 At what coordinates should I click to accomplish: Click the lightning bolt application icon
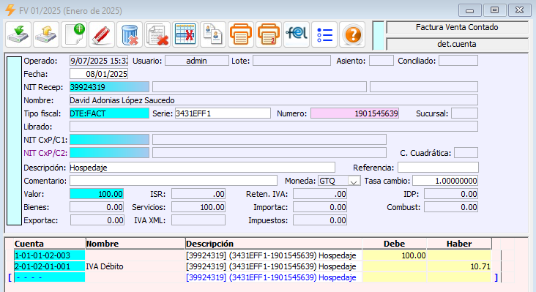(10, 10)
